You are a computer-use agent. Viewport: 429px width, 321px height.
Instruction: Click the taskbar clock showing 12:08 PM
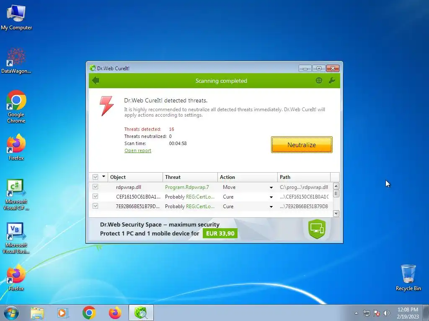click(408, 313)
